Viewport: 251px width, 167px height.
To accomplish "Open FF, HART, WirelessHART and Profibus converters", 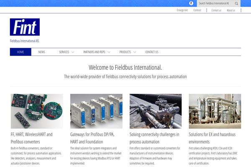I will (x=32, y=138).
